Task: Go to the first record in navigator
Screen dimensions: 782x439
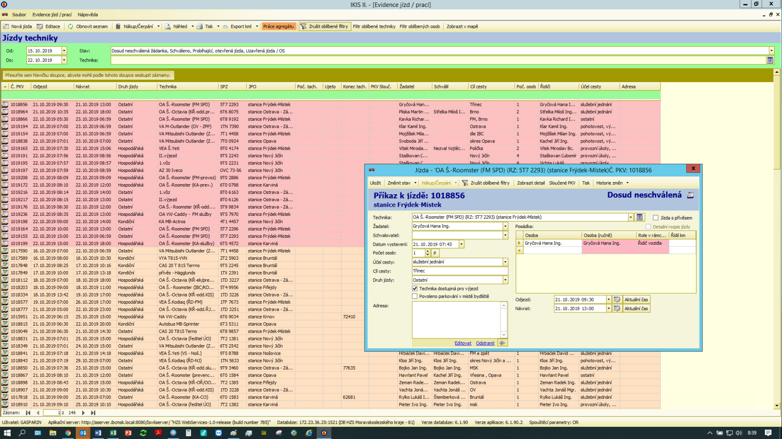Action: point(28,413)
